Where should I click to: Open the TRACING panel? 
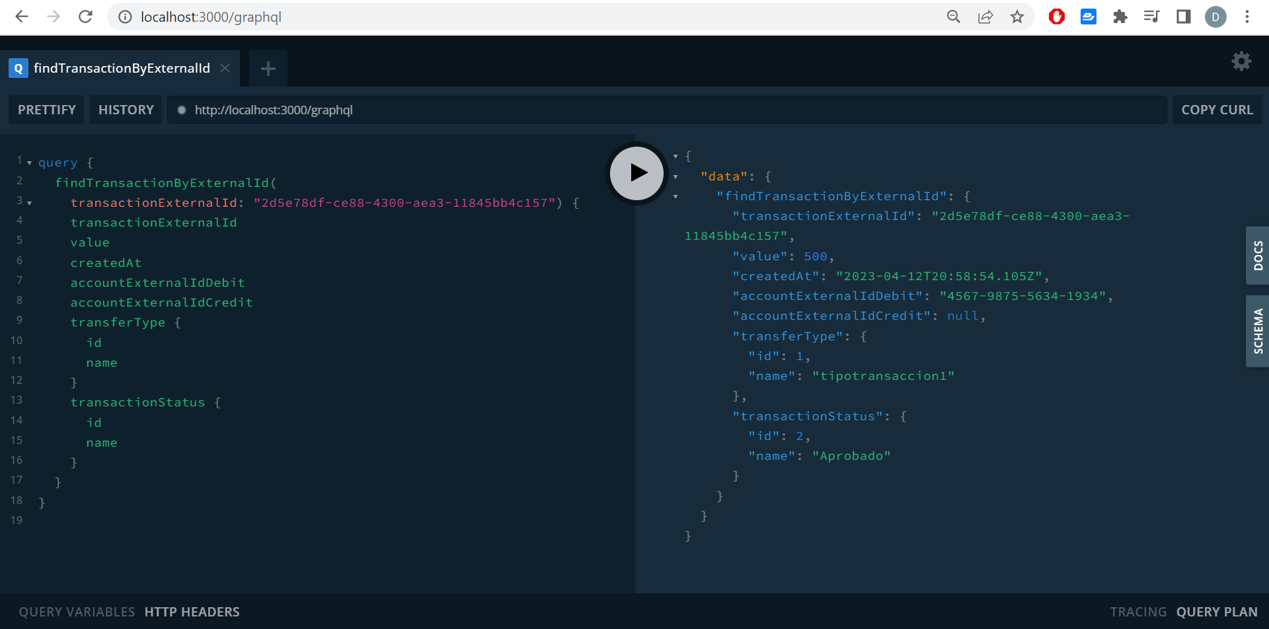1138,611
